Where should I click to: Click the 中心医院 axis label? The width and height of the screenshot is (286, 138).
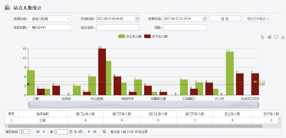coord(97,99)
